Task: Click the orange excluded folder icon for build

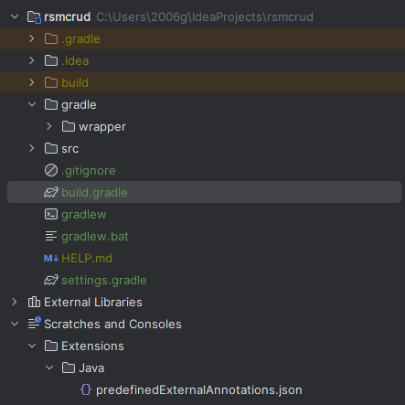Action: (51, 82)
